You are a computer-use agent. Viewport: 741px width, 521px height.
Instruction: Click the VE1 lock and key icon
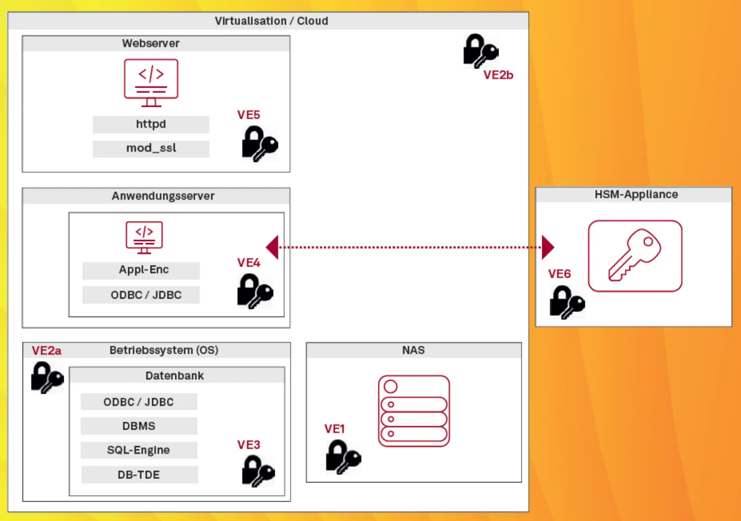tap(343, 457)
